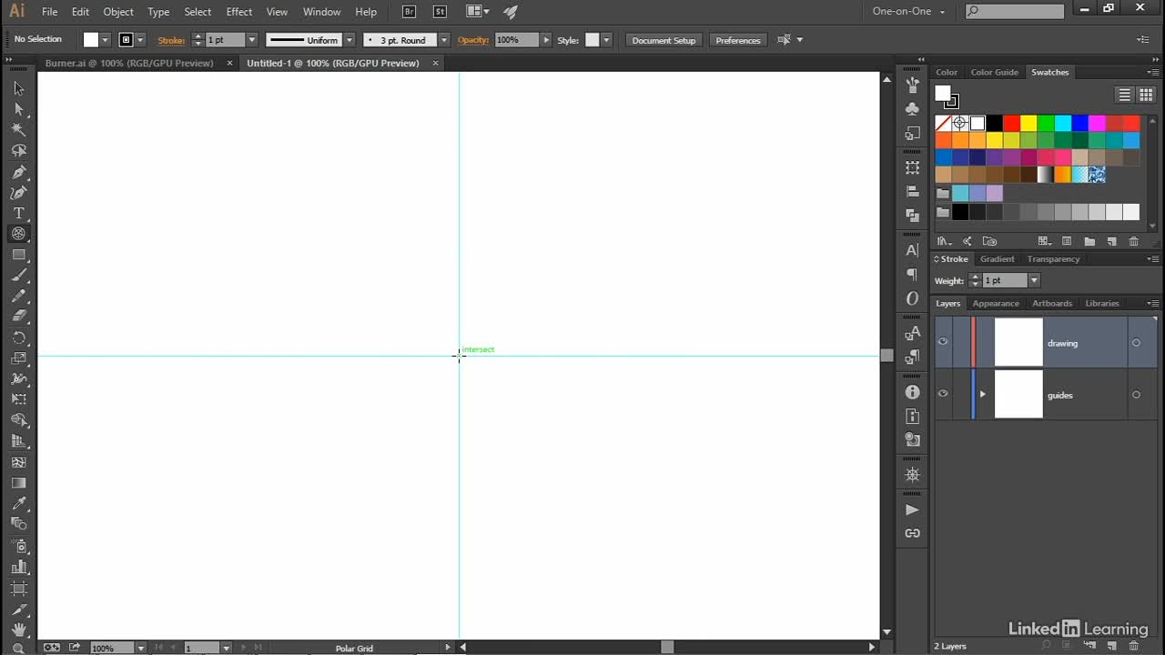Image resolution: width=1165 pixels, height=655 pixels.
Task: Select the Scale tool
Action: (18, 358)
